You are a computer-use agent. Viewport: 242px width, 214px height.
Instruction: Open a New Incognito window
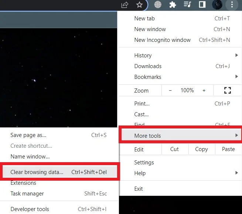point(180,40)
